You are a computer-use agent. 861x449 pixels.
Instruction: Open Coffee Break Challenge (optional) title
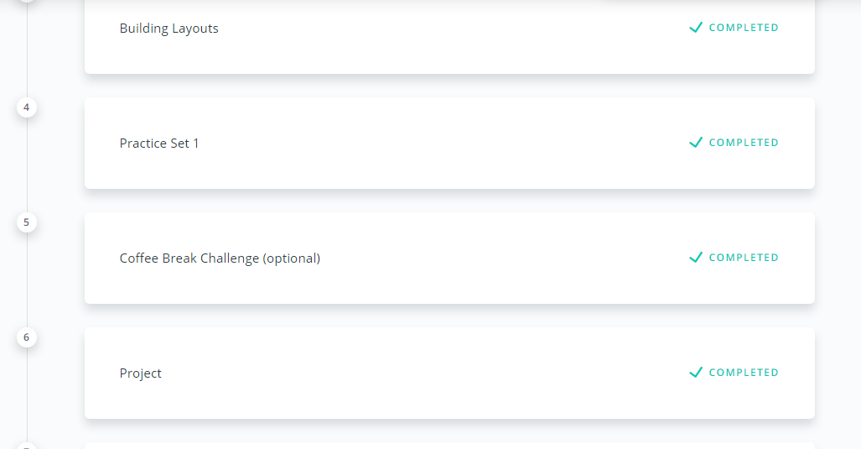pyautogui.click(x=220, y=258)
